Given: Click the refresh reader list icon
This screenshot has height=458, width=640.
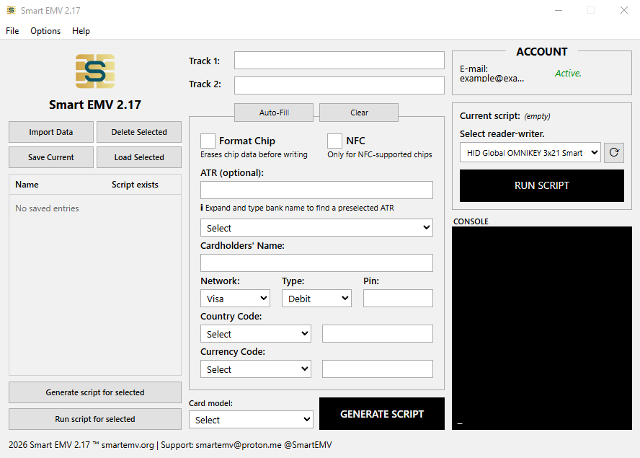Looking at the screenshot, I should pyautogui.click(x=614, y=152).
